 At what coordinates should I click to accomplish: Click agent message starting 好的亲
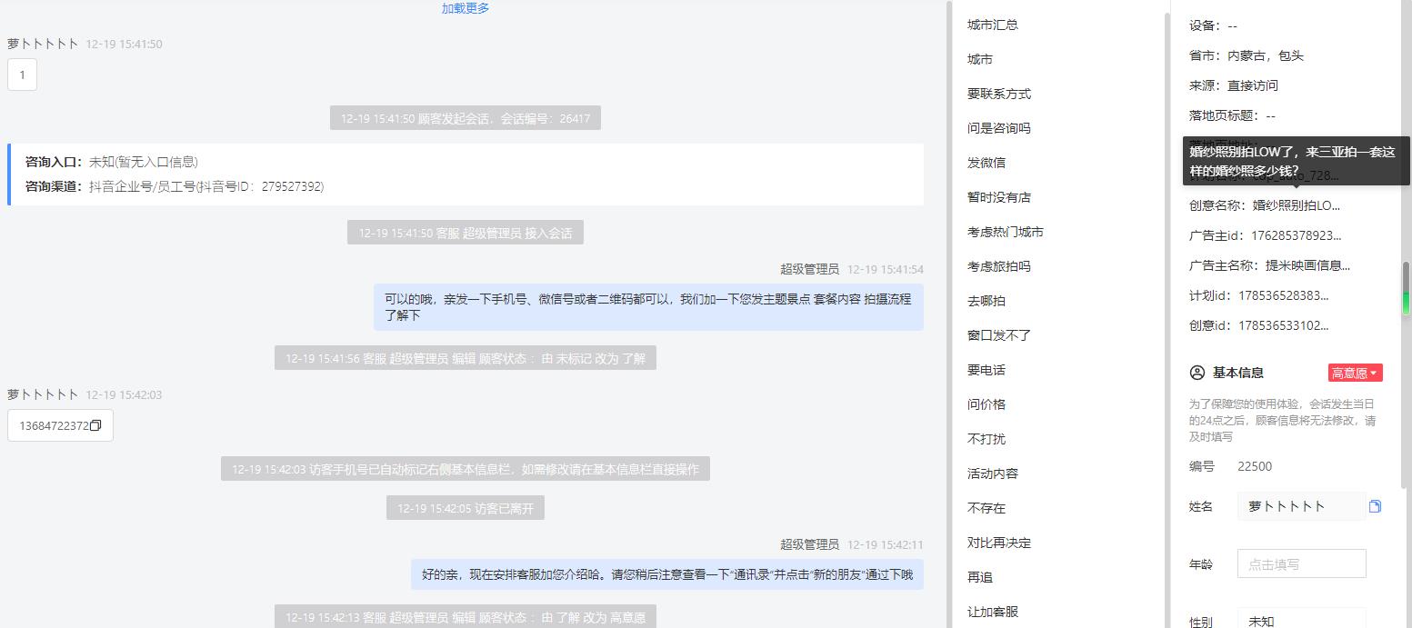(666, 574)
